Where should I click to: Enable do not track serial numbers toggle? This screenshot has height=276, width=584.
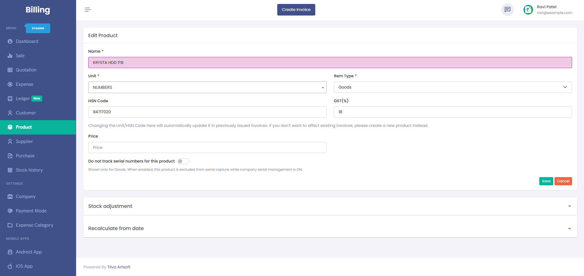click(183, 161)
